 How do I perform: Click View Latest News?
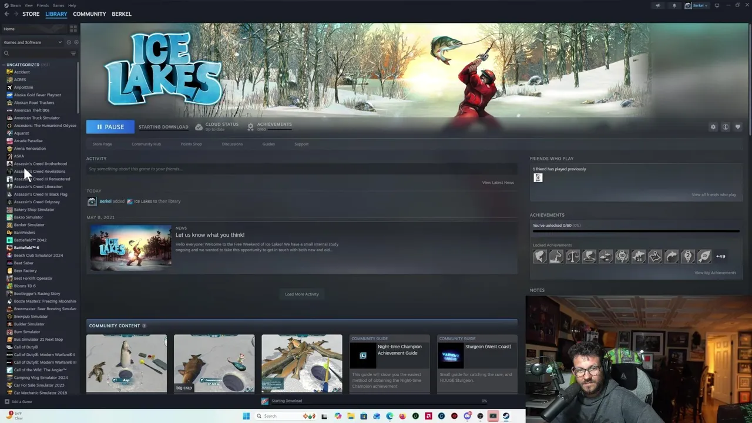pos(498,183)
